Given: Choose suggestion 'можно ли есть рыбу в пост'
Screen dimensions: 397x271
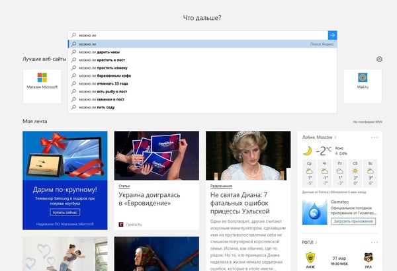Looking at the screenshot, I should point(202,91).
